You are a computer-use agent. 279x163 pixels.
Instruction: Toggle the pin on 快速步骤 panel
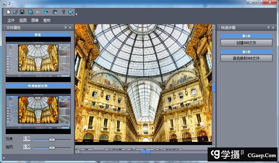(268, 28)
